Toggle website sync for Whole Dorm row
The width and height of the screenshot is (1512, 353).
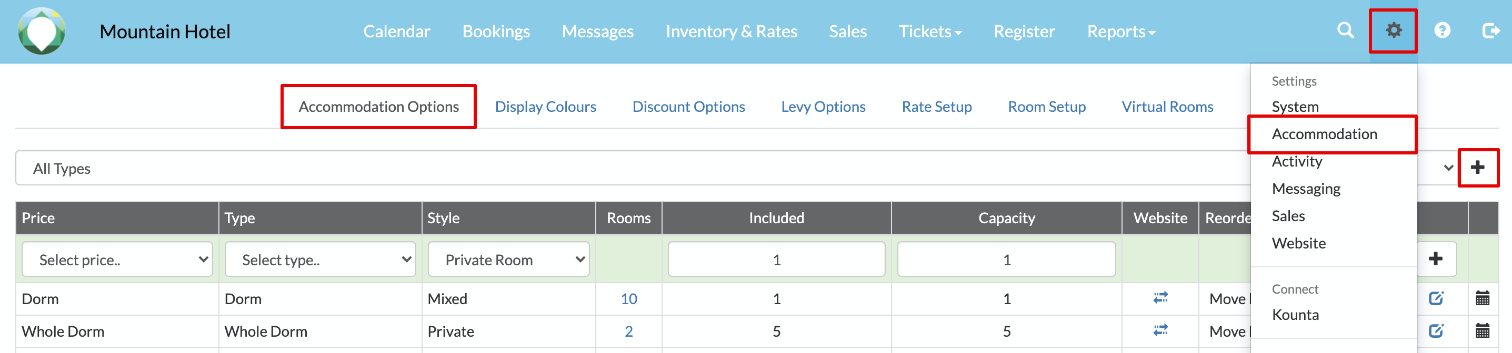1160,331
